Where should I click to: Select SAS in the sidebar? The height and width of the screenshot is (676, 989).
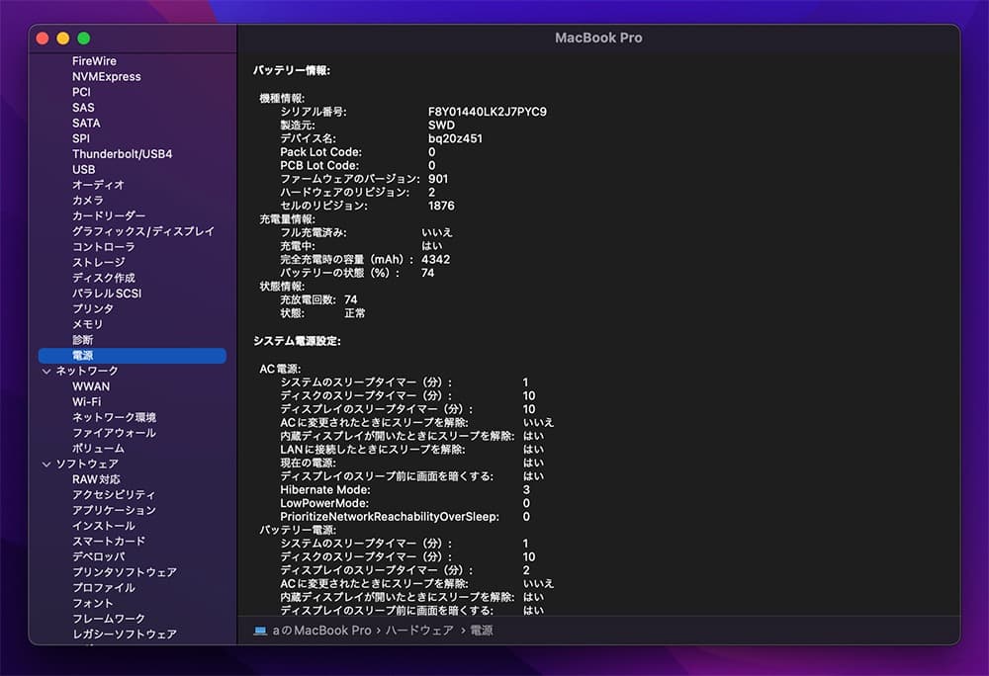(x=83, y=108)
